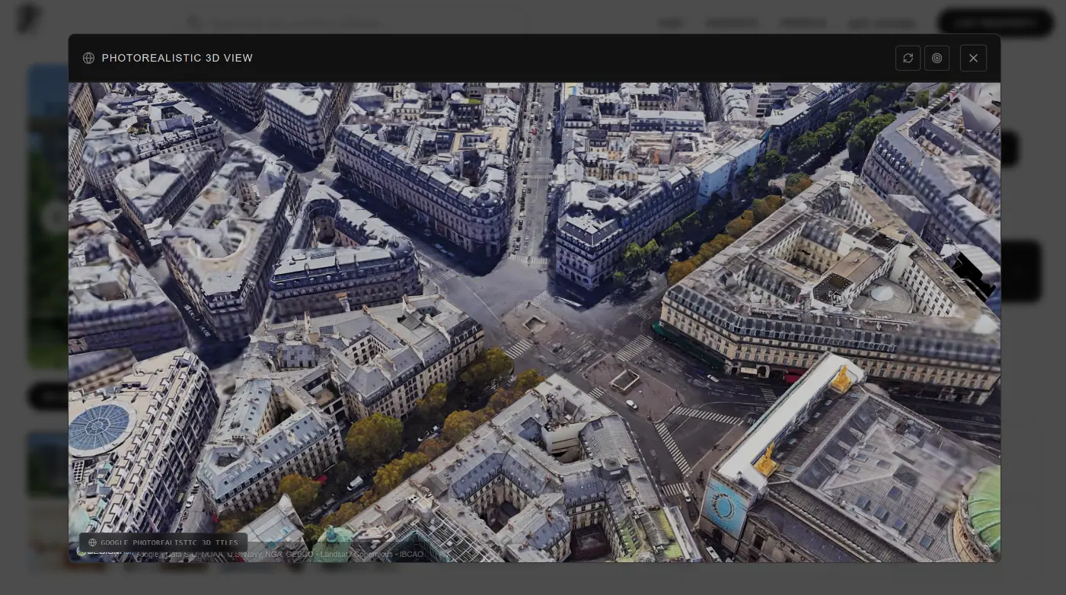Viewport: 1066px width, 595px height.
Task: Refresh the photorealistic 3D view
Action: [908, 58]
